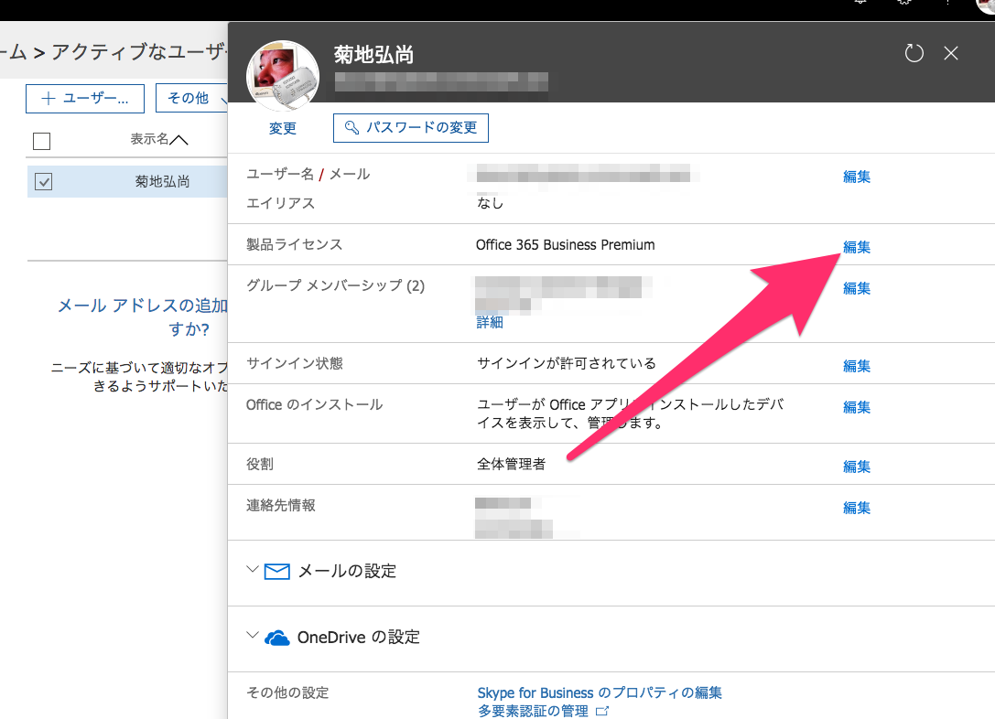The image size is (995, 719).
Task: Click the mail envelope icon beside メールの設定
Action: [276, 570]
